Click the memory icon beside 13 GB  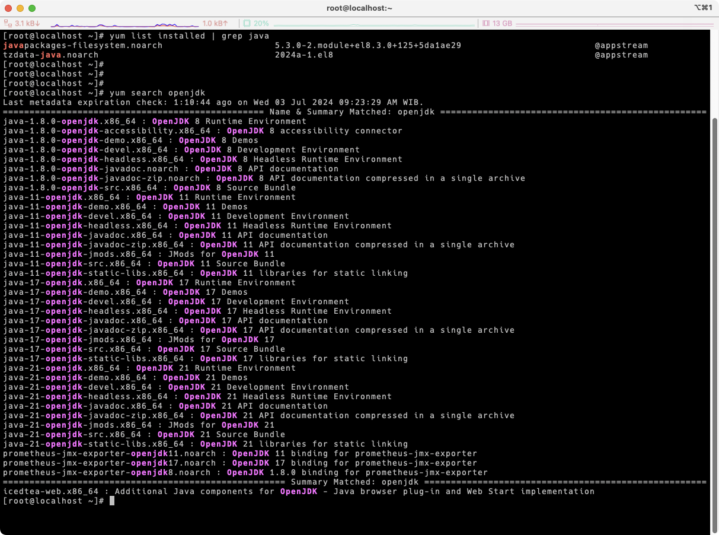tap(486, 23)
